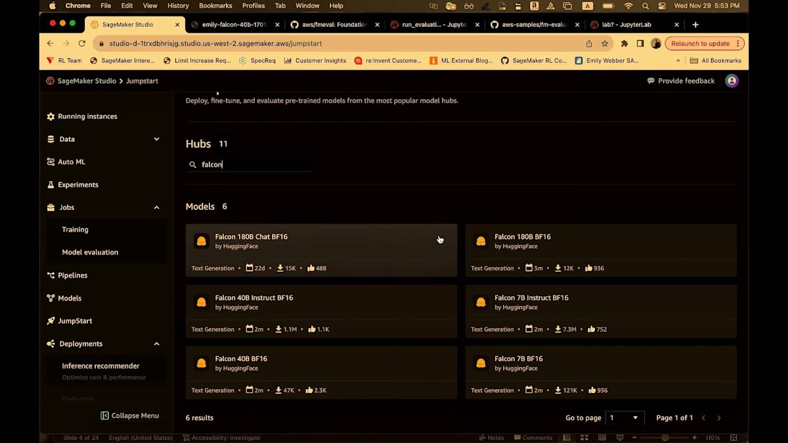
Task: Reload the page with refresh icon
Action: coord(82,43)
